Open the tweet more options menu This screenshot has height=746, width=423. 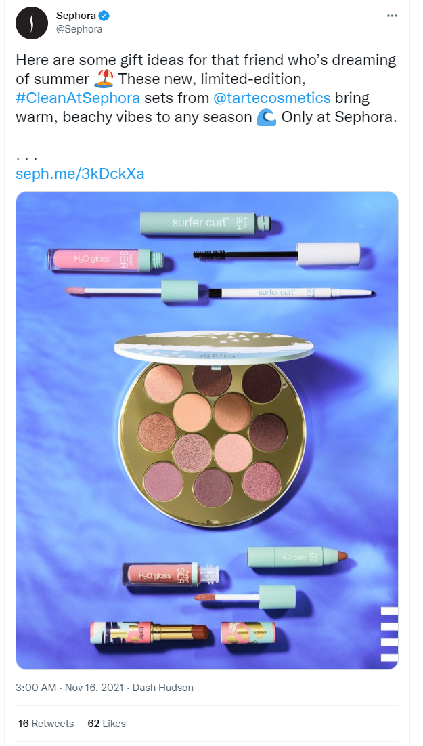392,16
